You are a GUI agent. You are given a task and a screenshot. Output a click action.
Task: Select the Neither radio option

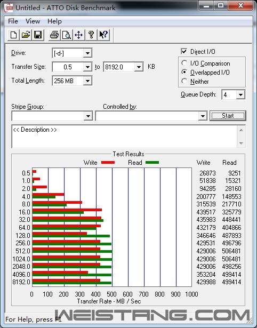click(x=184, y=81)
